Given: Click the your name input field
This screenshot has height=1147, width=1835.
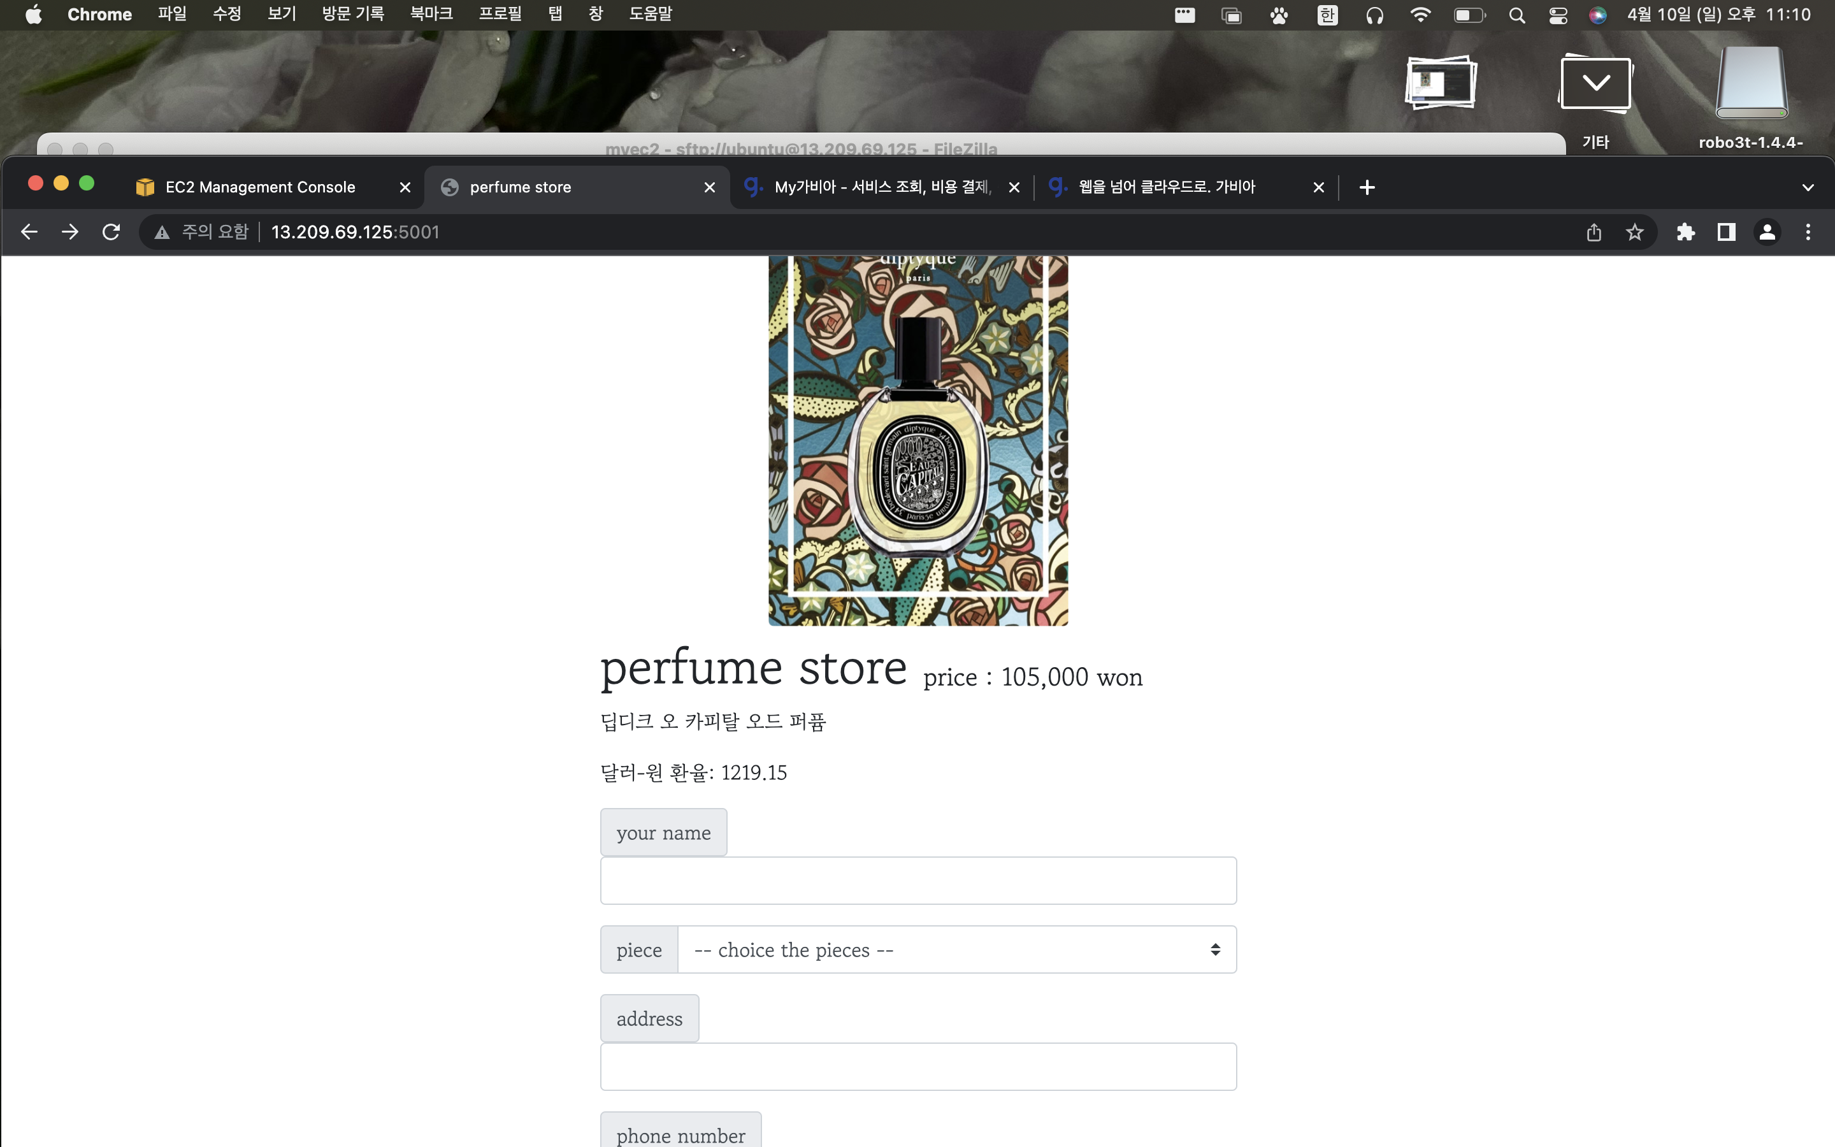Looking at the screenshot, I should (x=917, y=881).
